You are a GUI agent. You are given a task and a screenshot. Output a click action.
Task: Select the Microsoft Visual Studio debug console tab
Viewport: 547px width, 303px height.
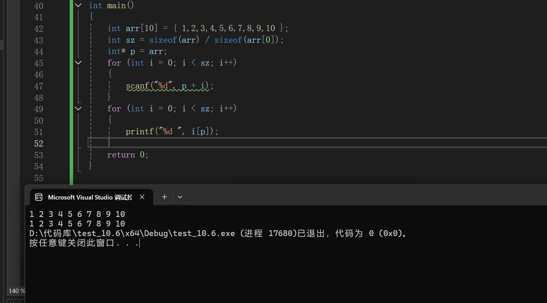click(x=91, y=197)
